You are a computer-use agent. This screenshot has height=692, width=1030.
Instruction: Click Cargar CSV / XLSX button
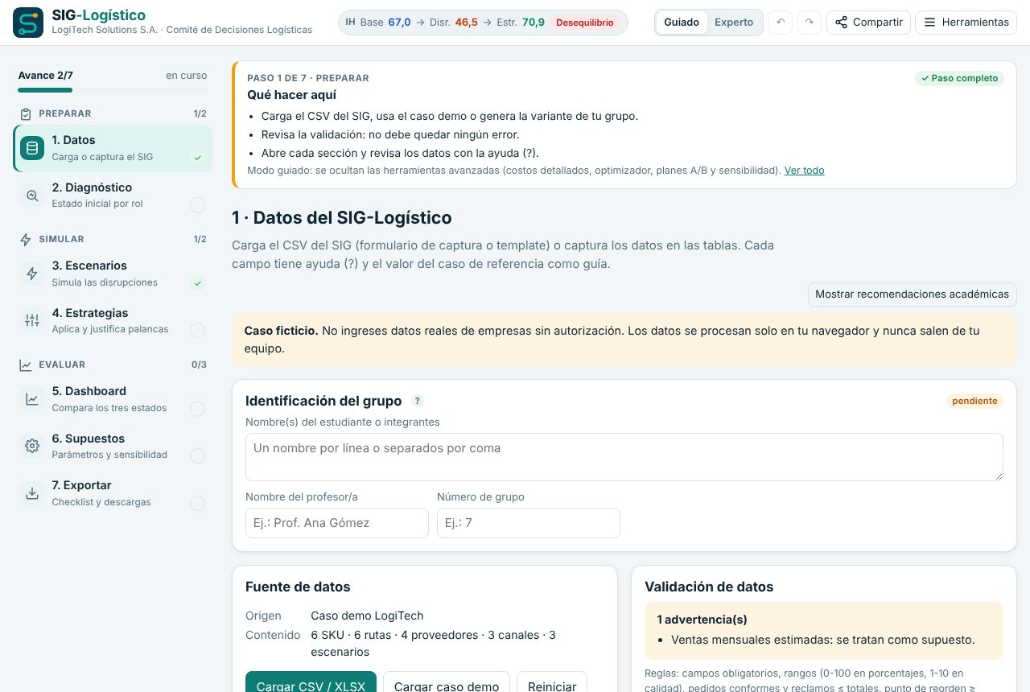[x=311, y=682]
